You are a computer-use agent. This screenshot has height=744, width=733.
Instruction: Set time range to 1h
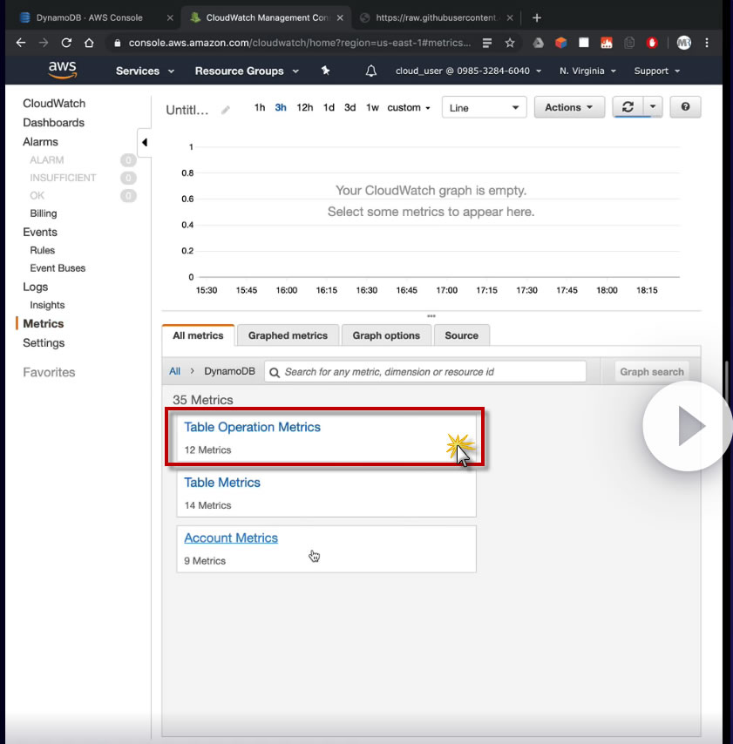[x=259, y=108]
